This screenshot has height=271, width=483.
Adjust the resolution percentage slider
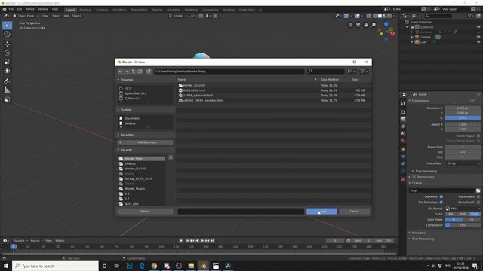tap(463, 118)
